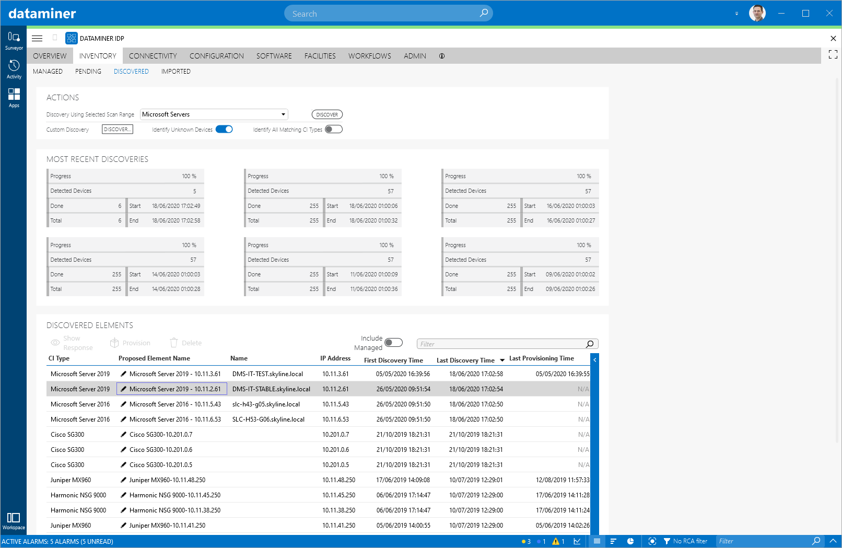Open the Surveyor sidebar panel
Screen dimensions: 842x548
[14, 41]
